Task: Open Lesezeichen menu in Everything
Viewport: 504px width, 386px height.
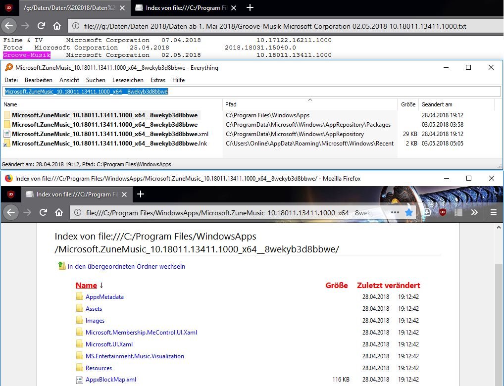Action: [x=128, y=80]
